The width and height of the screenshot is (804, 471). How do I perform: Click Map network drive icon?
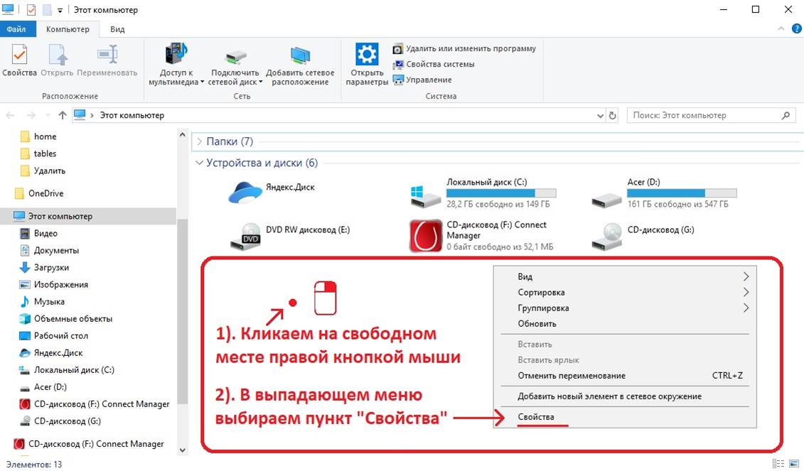pyautogui.click(x=235, y=55)
